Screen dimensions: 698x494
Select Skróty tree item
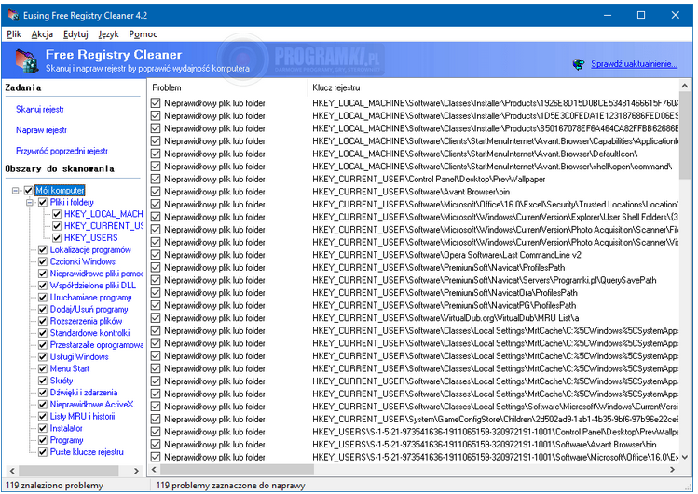click(x=62, y=381)
